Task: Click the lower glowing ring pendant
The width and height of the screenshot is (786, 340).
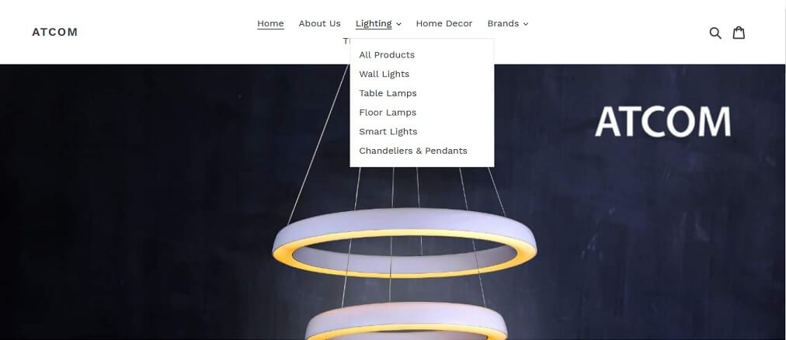Action: coord(406,322)
